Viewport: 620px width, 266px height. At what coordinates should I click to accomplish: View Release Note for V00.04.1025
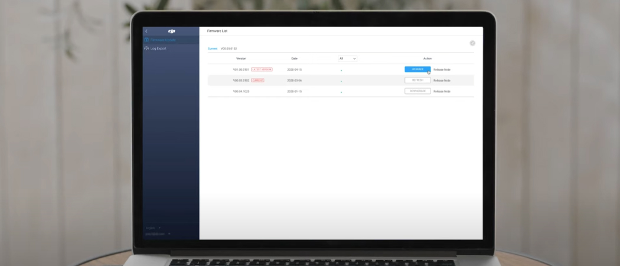point(442,92)
